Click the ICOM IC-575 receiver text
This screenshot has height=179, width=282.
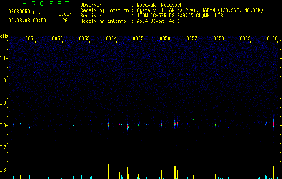(180, 16)
